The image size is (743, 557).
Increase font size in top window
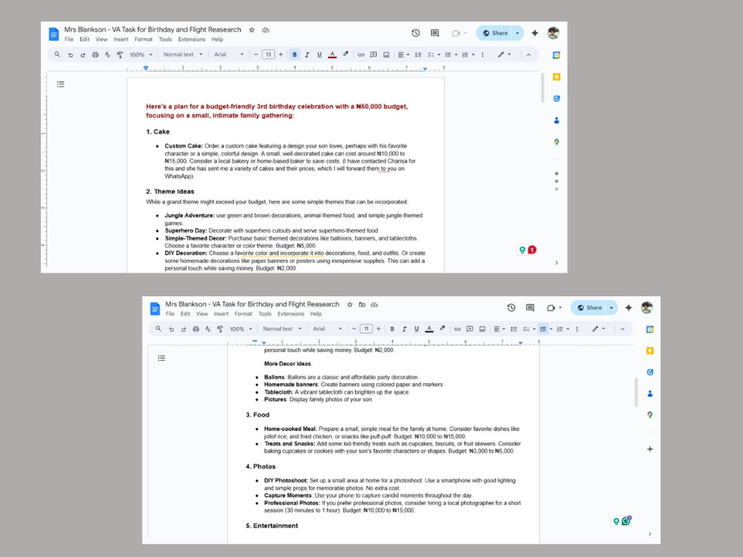point(281,54)
